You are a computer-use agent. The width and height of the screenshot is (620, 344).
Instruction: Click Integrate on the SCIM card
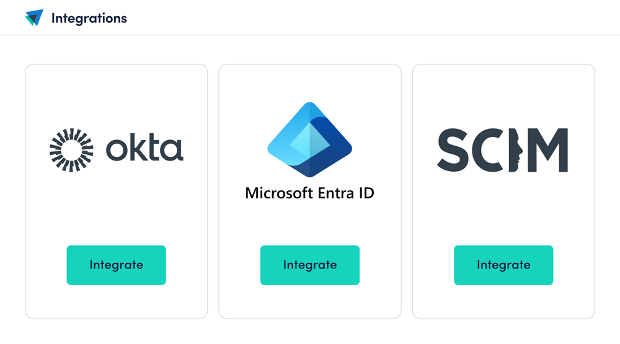(503, 265)
